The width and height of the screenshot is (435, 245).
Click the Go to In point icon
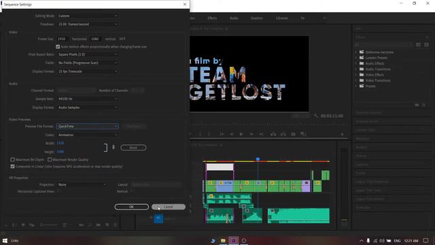click(x=222, y=134)
